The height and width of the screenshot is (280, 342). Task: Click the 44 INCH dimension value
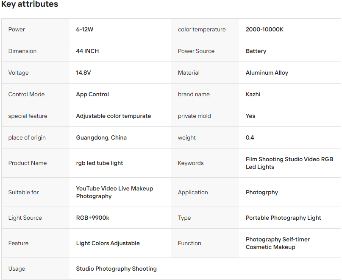tap(87, 51)
